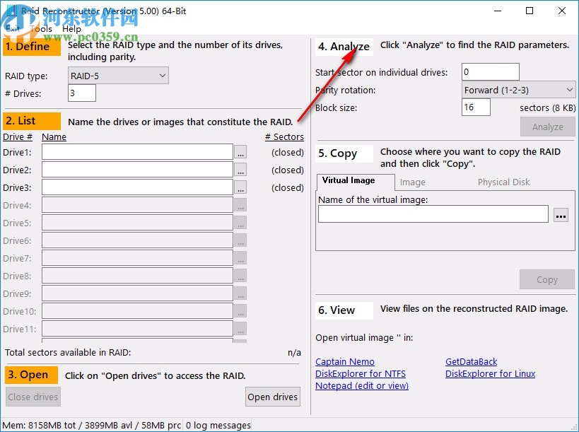The image size is (579, 432).
Task: Browse for virtual image file location
Action: pos(561,214)
